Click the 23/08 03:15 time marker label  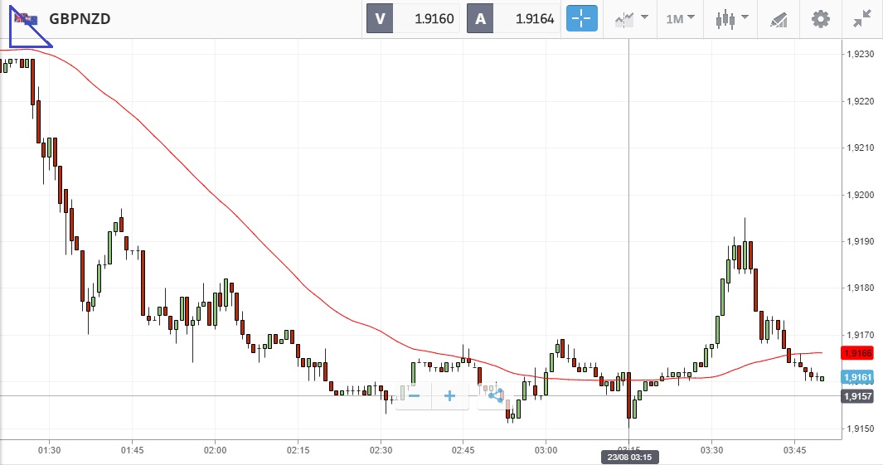pyautogui.click(x=629, y=457)
